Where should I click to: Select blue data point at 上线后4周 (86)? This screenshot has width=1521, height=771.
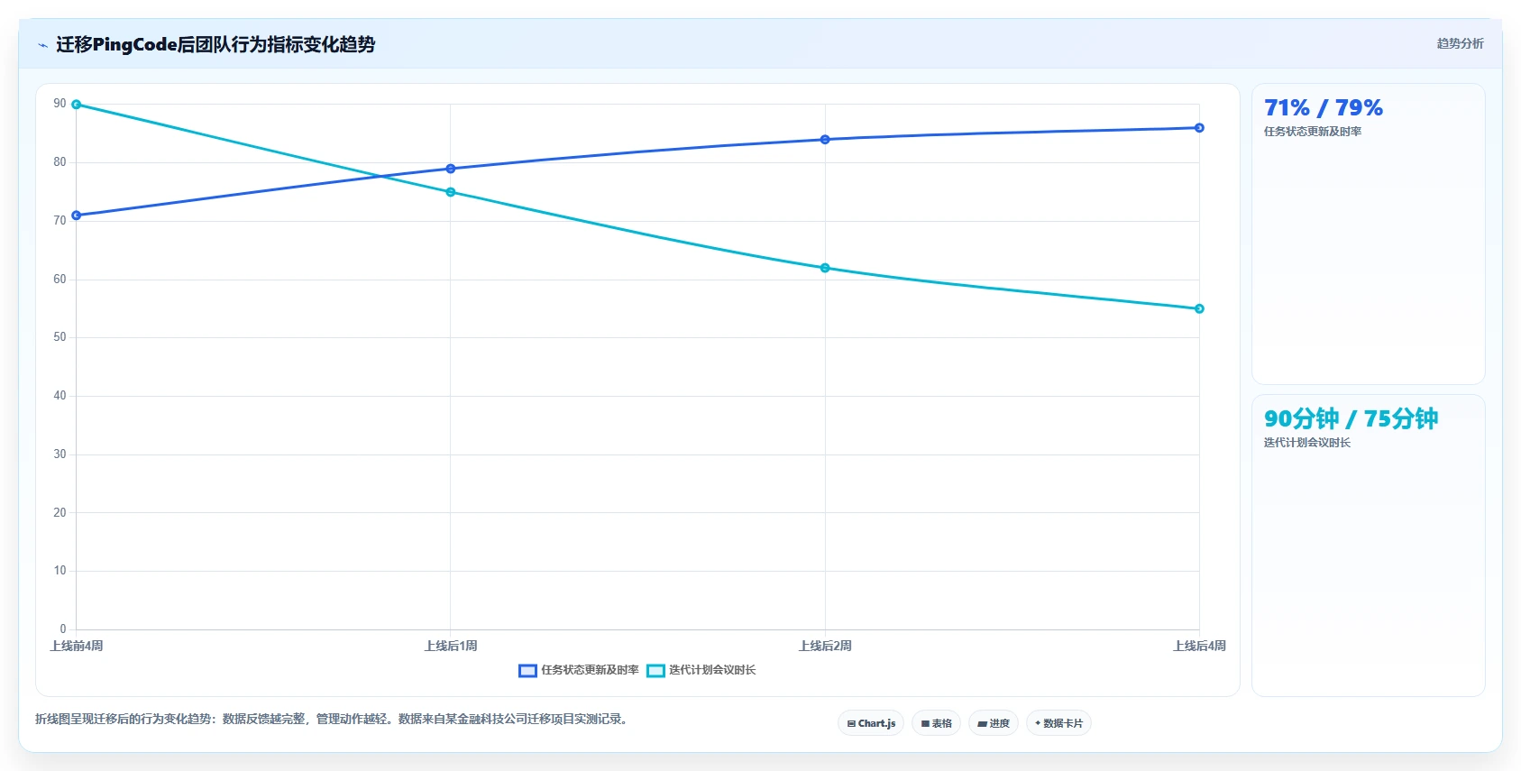(1199, 128)
